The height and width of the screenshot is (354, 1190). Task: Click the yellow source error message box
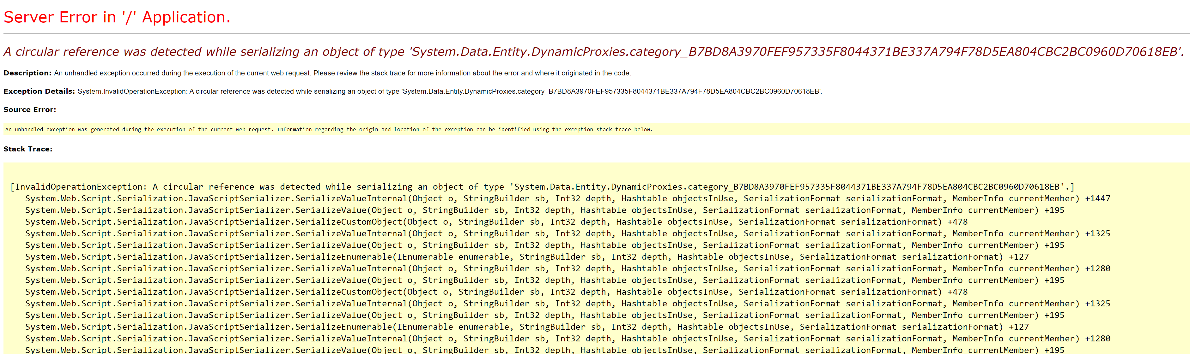tap(329, 130)
